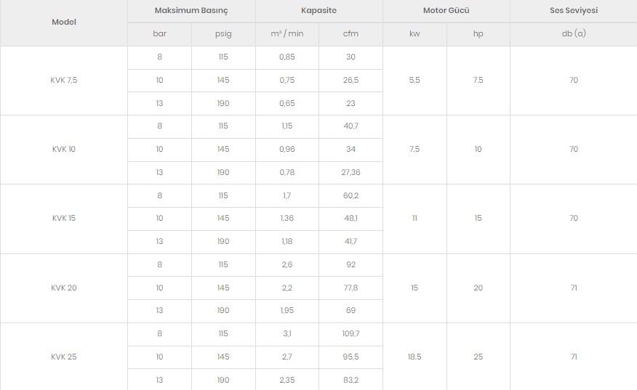Click the 5.5 kw value for KVK 7,5
Viewport: 637px width, 390px height.
tap(414, 81)
